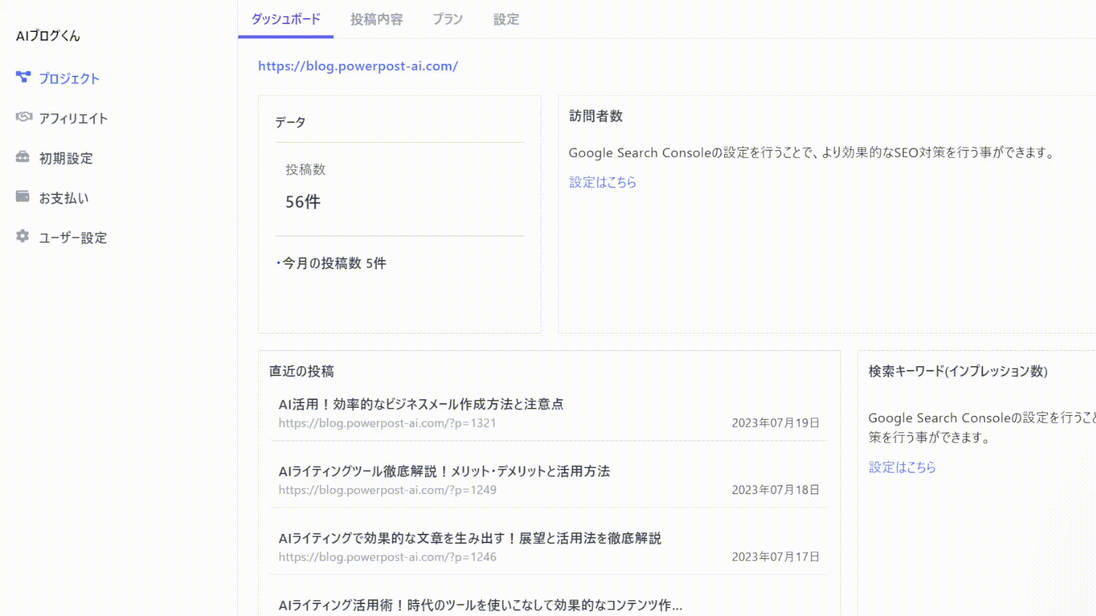Viewport: 1096px width, 616px height.
Task: Click the user settings gear icon
Action: 23,236
